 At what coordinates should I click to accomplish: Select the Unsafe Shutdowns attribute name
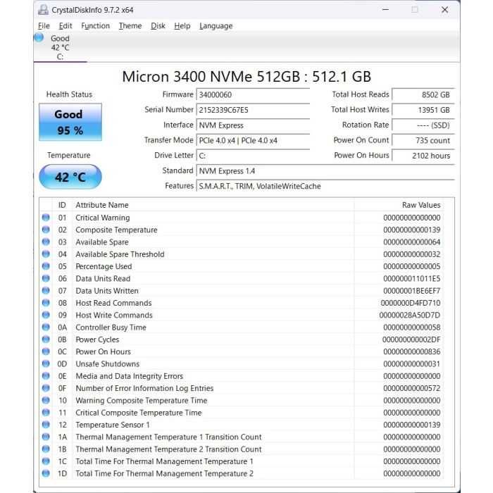coord(107,364)
